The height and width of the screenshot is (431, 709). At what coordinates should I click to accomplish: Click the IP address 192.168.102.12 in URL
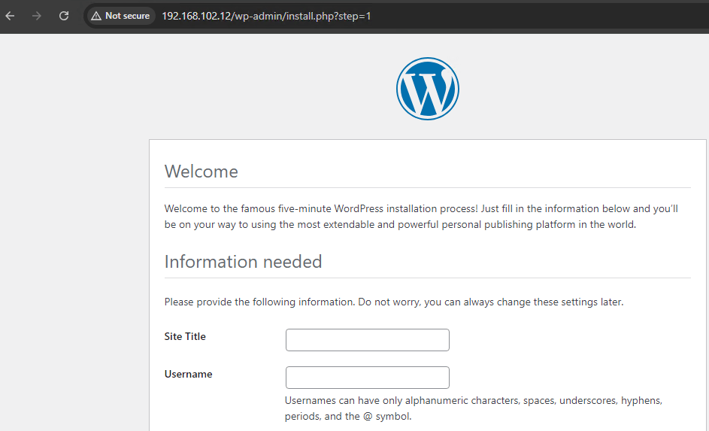pos(195,16)
